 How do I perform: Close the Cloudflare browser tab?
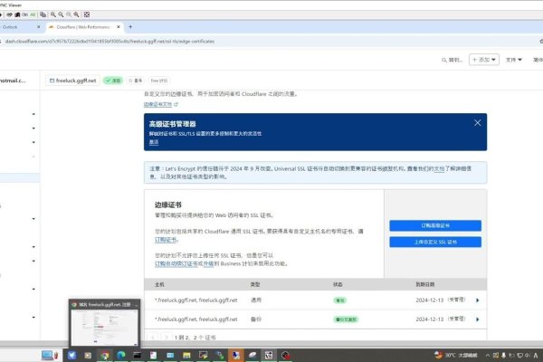[x=119, y=27]
